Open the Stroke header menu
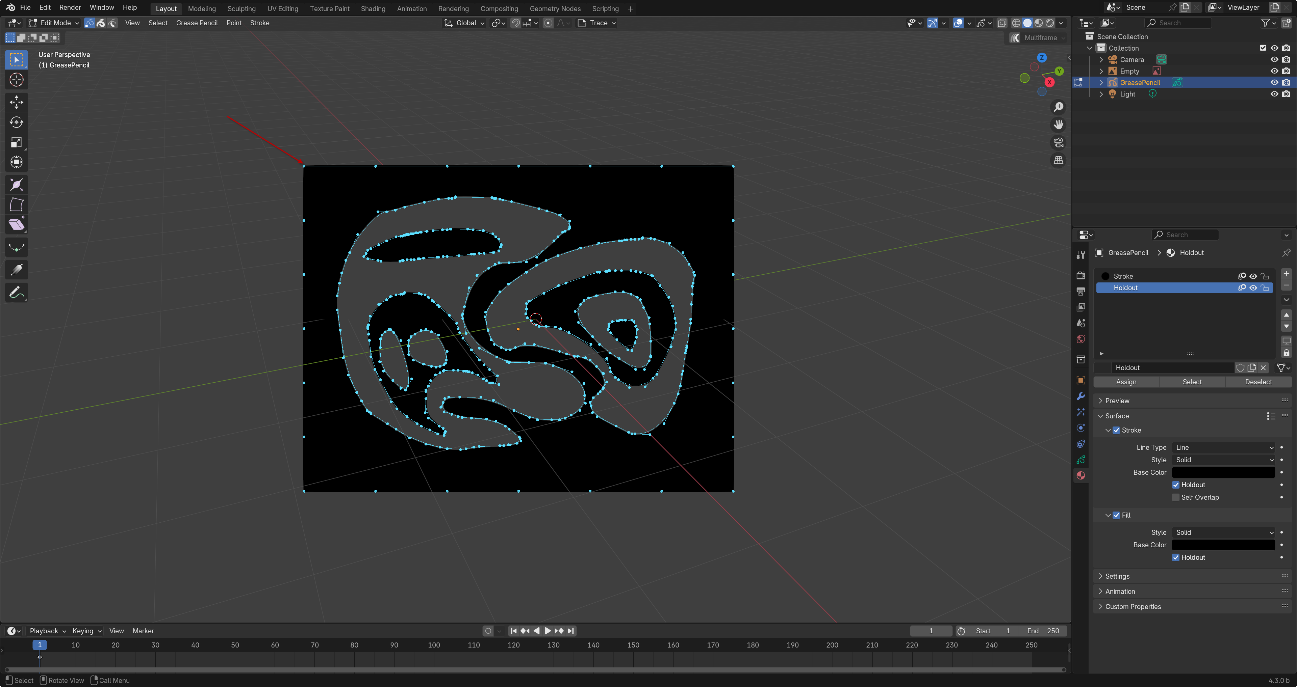Screen dimensions: 1297x687 click(260, 23)
